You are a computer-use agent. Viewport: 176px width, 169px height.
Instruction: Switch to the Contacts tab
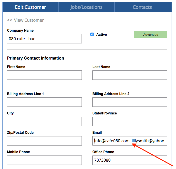point(142,7)
